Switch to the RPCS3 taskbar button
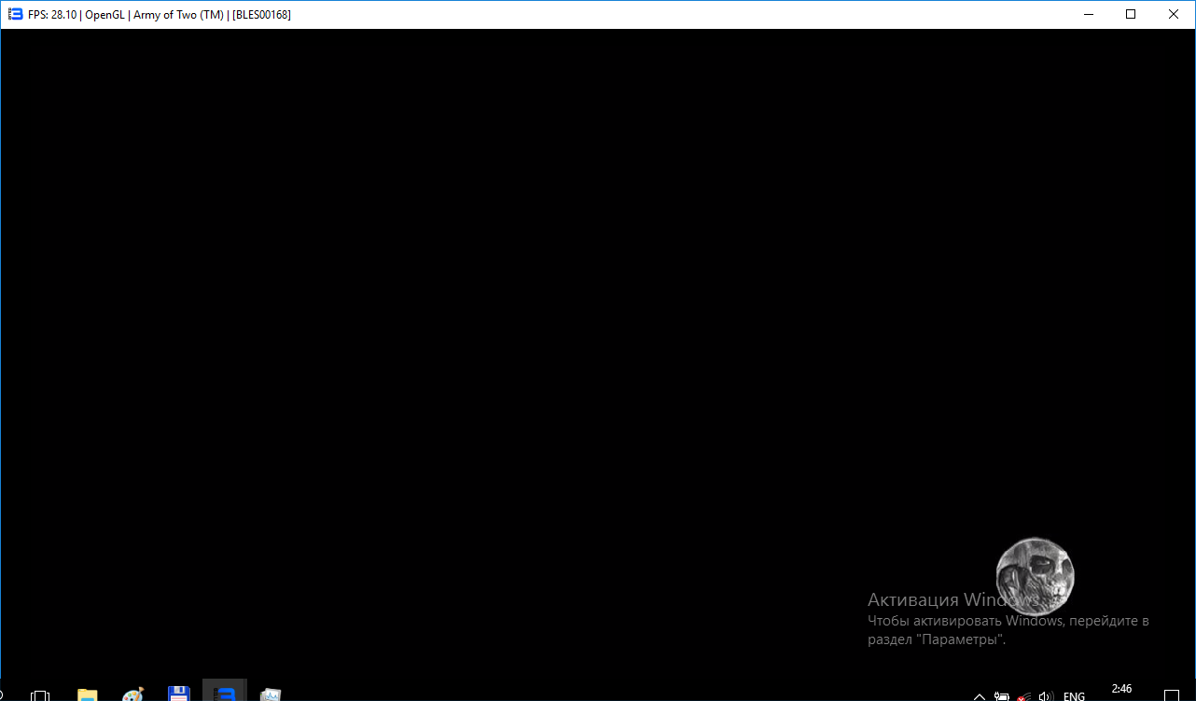Viewport: 1196px width, 701px height. coord(225,694)
